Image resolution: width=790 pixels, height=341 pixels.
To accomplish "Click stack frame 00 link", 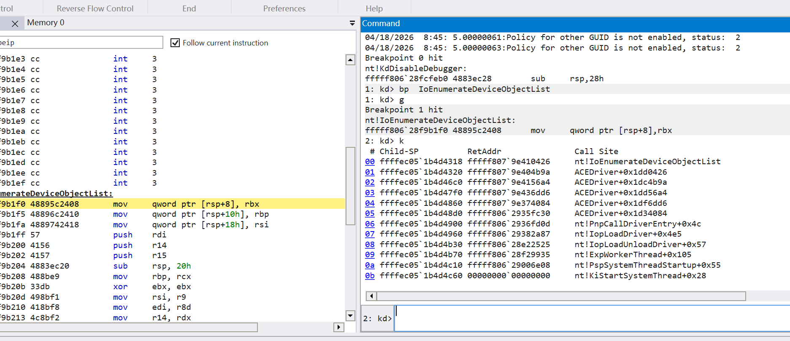I will coord(370,162).
